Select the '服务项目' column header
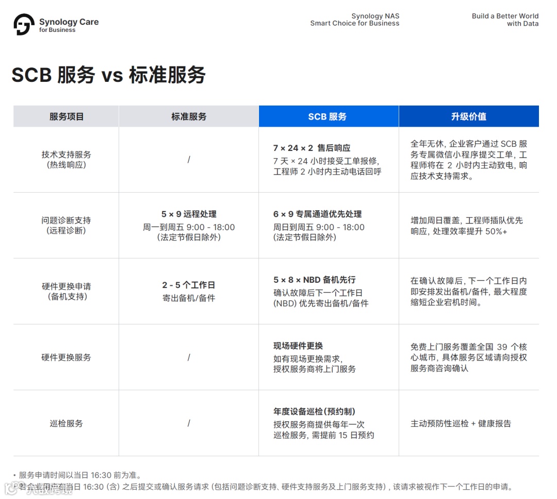The image size is (557, 499). click(x=66, y=116)
